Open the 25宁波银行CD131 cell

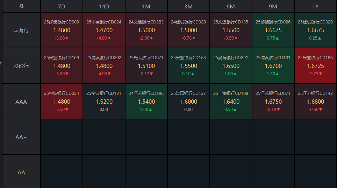click(104, 102)
